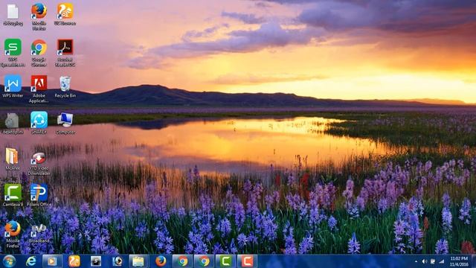476x268 pixels.
Task: Switch to green Camtasia Studio taskbar button
Action: [x=225, y=261]
